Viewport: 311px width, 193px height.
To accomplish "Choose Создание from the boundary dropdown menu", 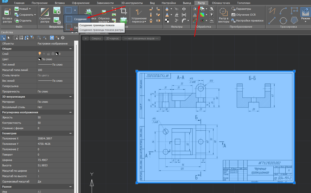I will tap(80, 19).
